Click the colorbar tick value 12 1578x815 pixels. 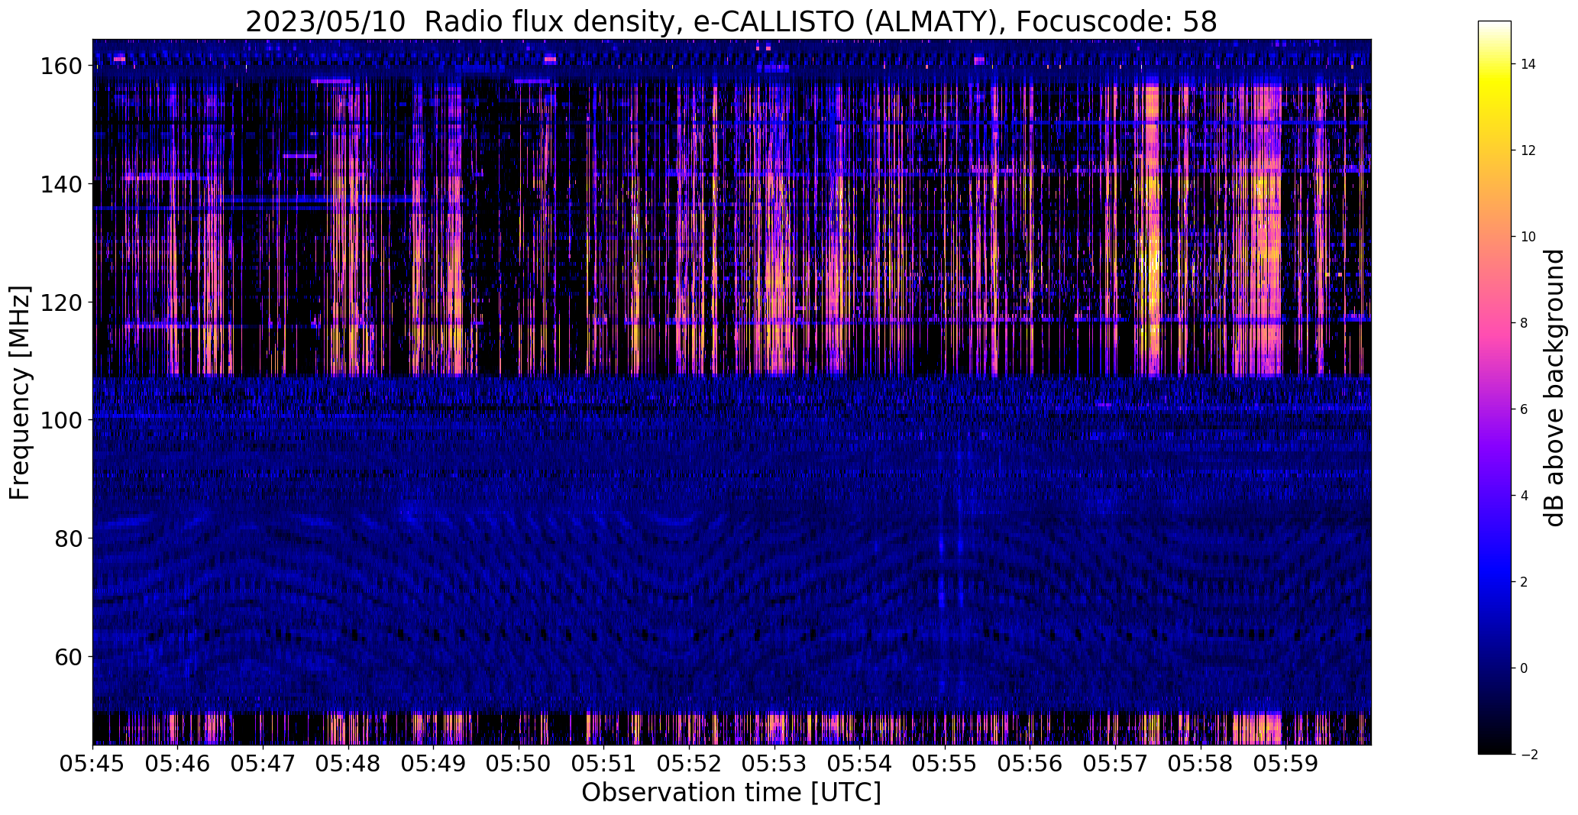[1528, 150]
